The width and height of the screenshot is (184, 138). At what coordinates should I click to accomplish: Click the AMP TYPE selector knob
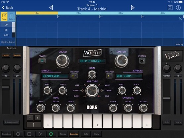coord(92,91)
